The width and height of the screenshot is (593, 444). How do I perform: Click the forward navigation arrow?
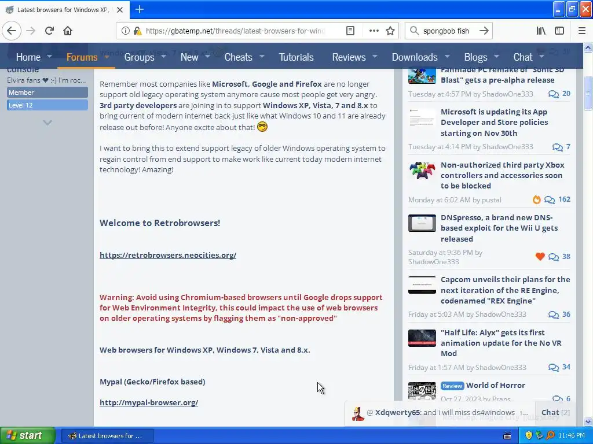(31, 31)
